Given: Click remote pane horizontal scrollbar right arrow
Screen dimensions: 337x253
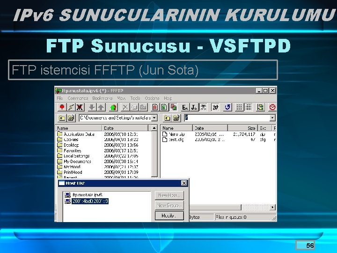Looking at the screenshot, I should click(x=272, y=208).
